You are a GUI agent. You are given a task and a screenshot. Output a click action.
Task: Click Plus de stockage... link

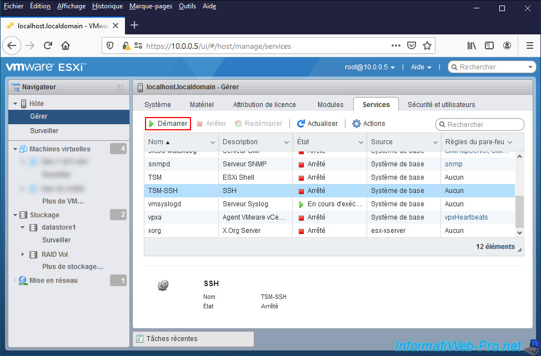72,267
